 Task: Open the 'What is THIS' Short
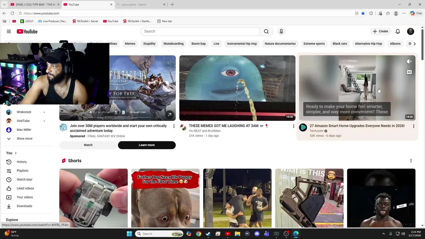click(309, 198)
